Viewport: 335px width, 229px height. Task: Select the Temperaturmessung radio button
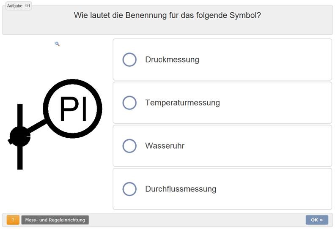(x=129, y=103)
